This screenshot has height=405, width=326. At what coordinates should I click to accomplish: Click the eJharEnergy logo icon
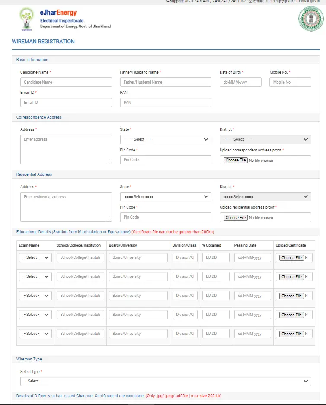pos(26,19)
